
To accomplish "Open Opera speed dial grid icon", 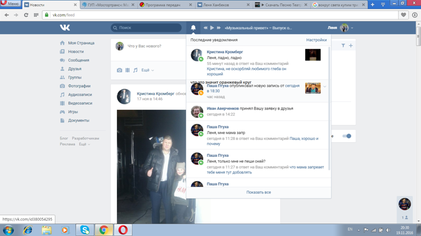I will pos(36,15).
